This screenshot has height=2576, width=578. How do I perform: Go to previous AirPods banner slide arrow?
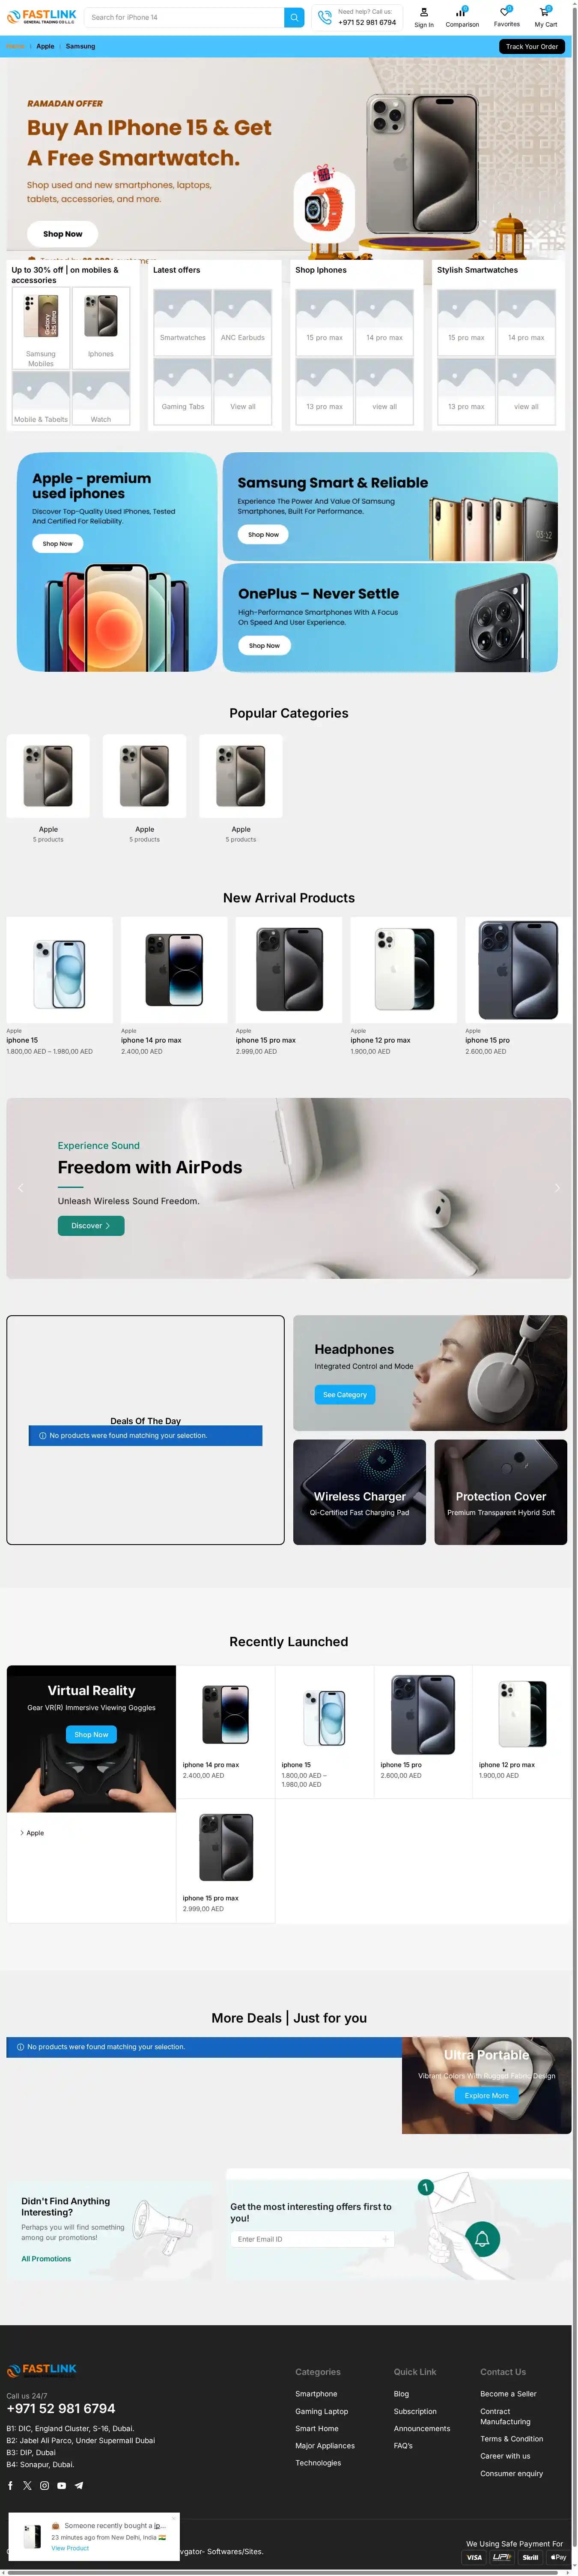(20, 1188)
